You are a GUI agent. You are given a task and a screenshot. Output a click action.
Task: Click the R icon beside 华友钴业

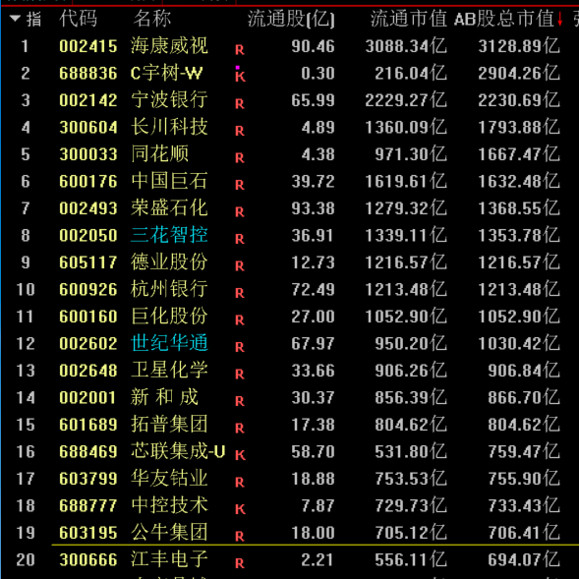click(240, 483)
